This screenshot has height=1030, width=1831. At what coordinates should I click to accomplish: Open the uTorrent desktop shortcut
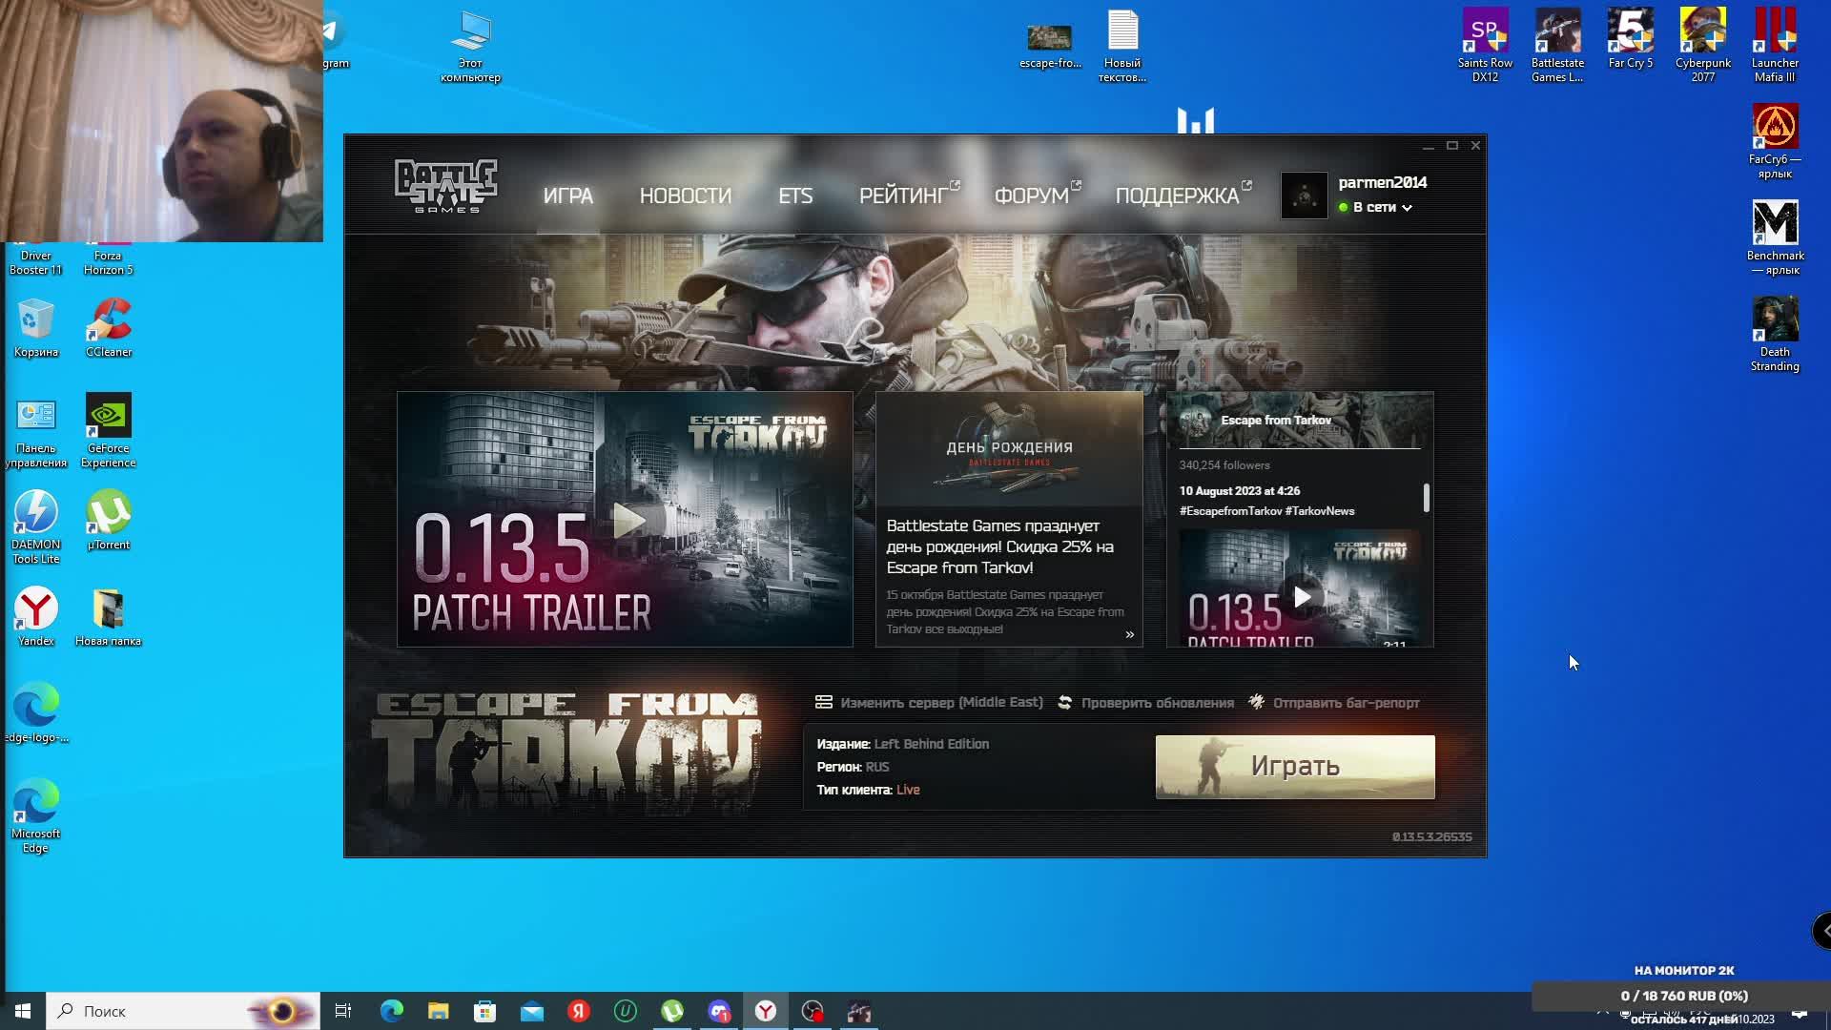click(108, 513)
